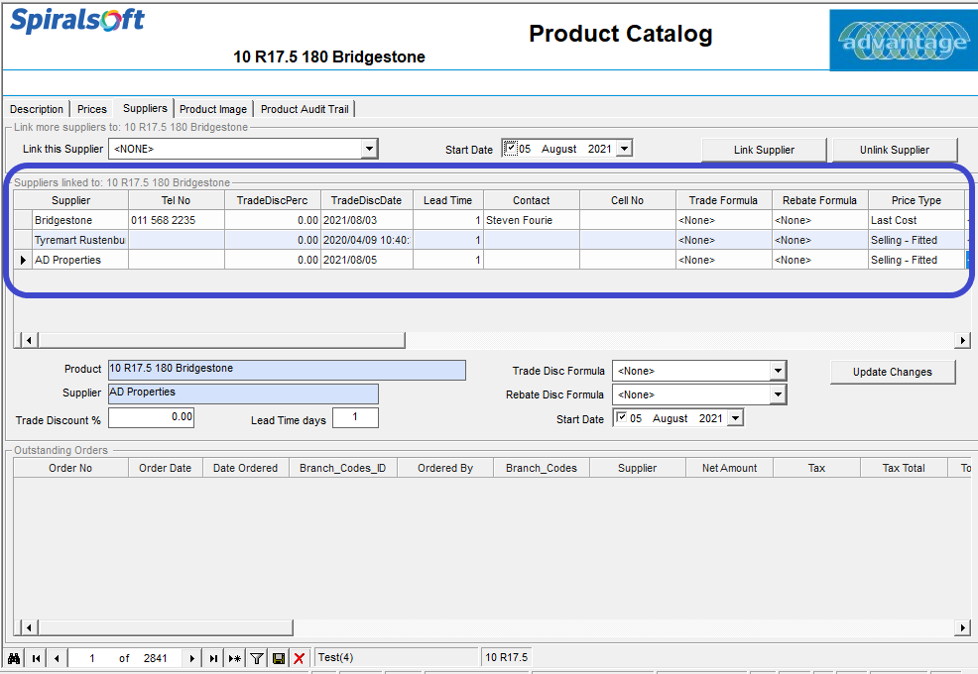Click the Ordered By column header
Screen dimensions: 978x674
(445, 468)
